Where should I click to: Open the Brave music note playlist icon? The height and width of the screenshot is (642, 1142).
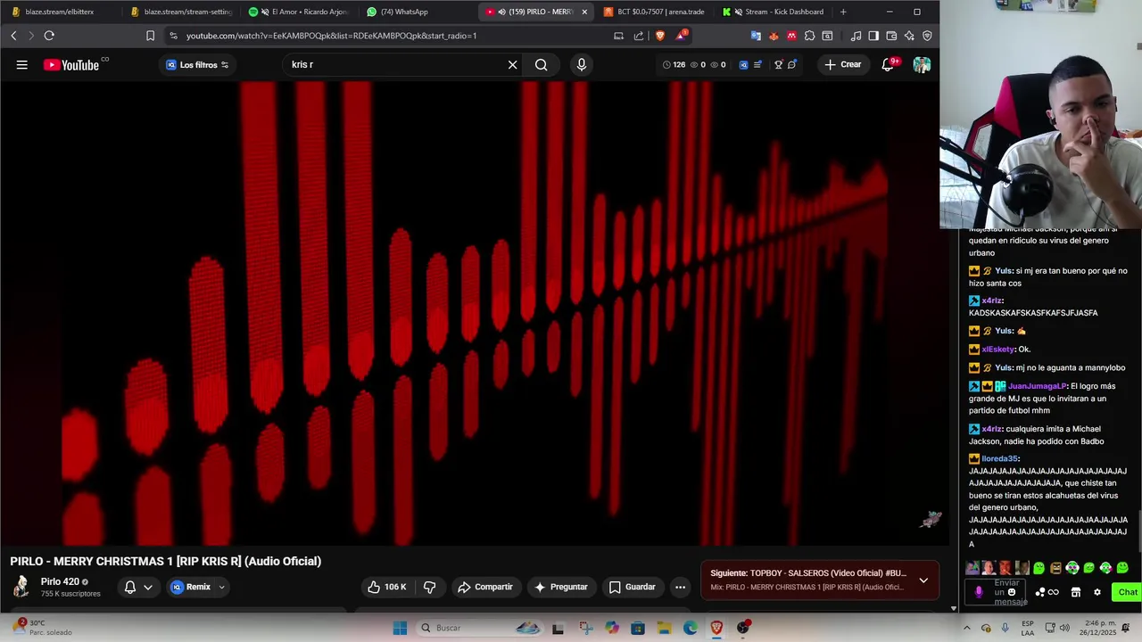[x=856, y=36]
